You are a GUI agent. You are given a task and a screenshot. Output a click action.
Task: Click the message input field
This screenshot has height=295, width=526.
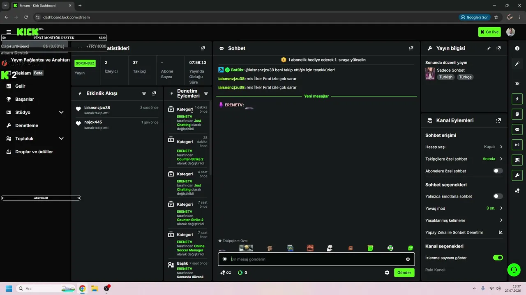pos(316,259)
